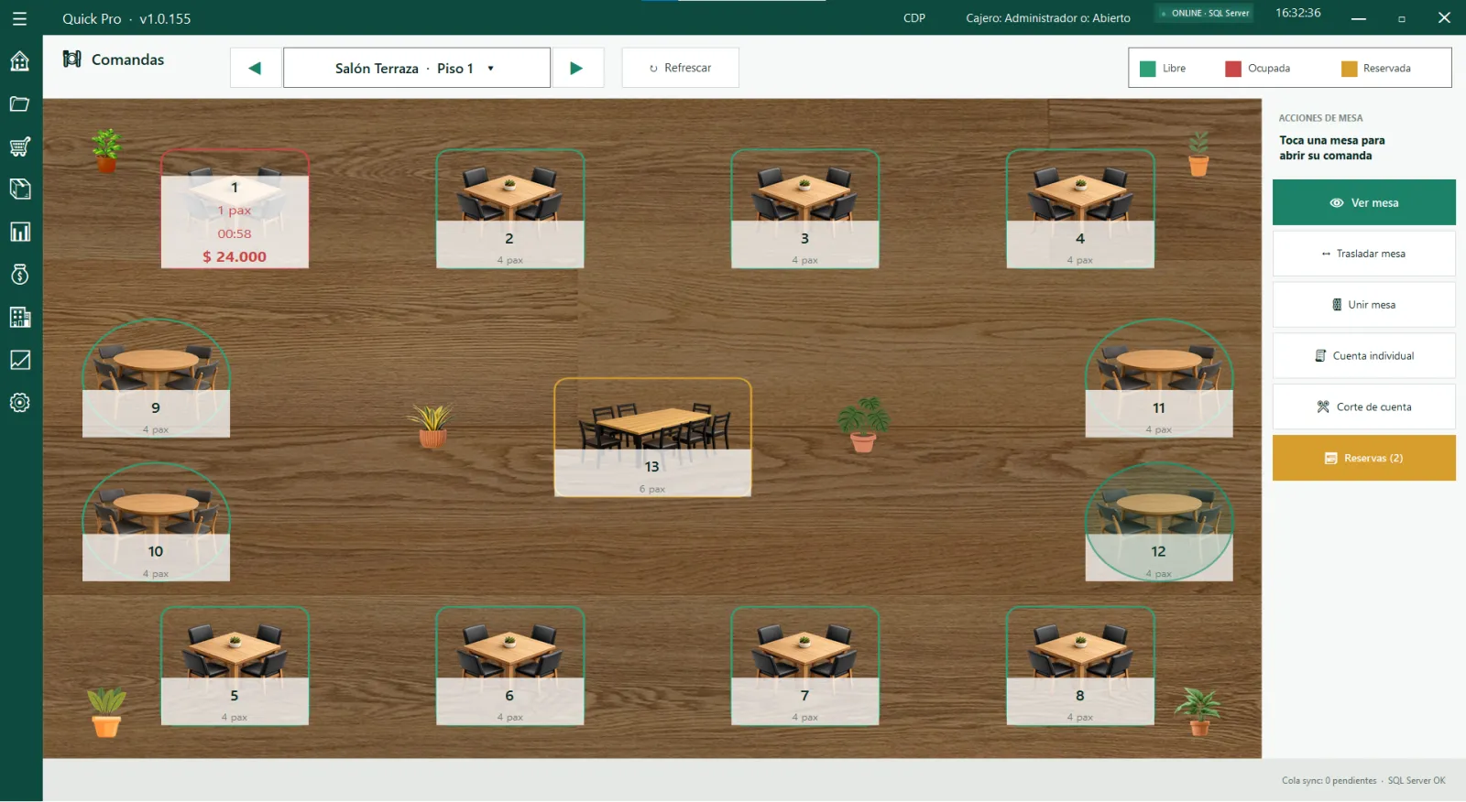This screenshot has height=802, width=1466.
Task: Click the red Ocupada legend swatch
Action: pos(1233,69)
